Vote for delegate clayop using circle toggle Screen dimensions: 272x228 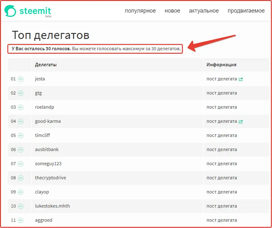click(20, 192)
